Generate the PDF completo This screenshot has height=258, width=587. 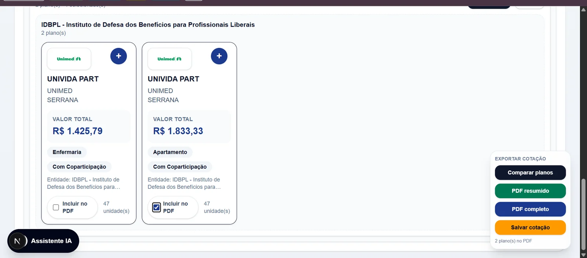click(x=530, y=209)
